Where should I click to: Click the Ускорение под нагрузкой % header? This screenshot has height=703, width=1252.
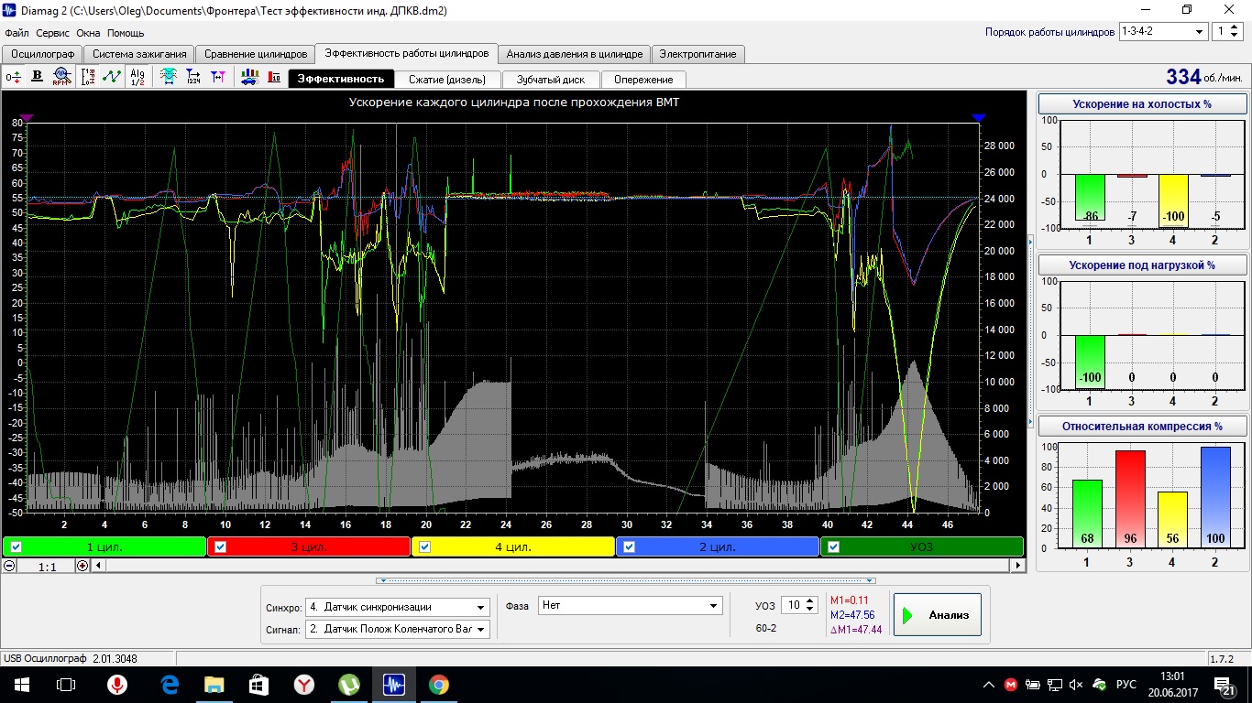(x=1142, y=265)
